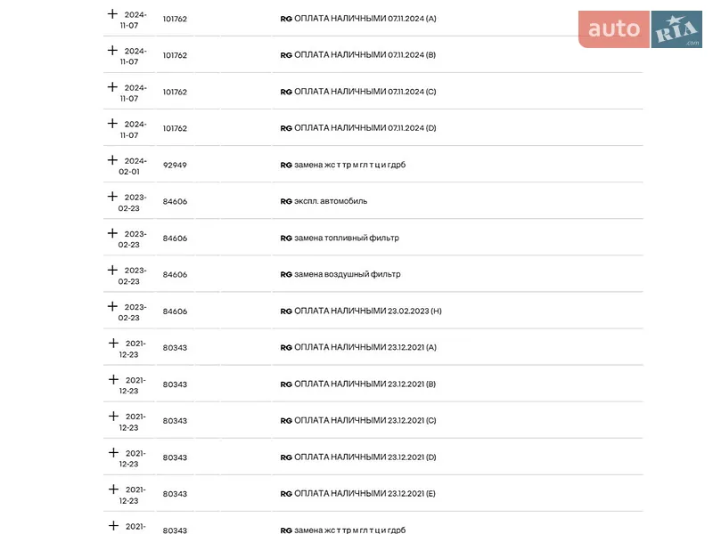Screen dimensions: 713x534
Task: Select the замена топливный фильтр entry text
Action: coord(347,238)
